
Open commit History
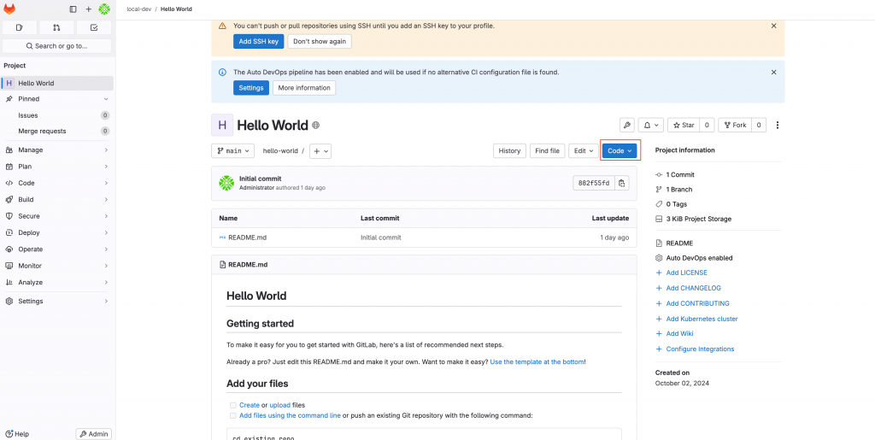point(509,150)
